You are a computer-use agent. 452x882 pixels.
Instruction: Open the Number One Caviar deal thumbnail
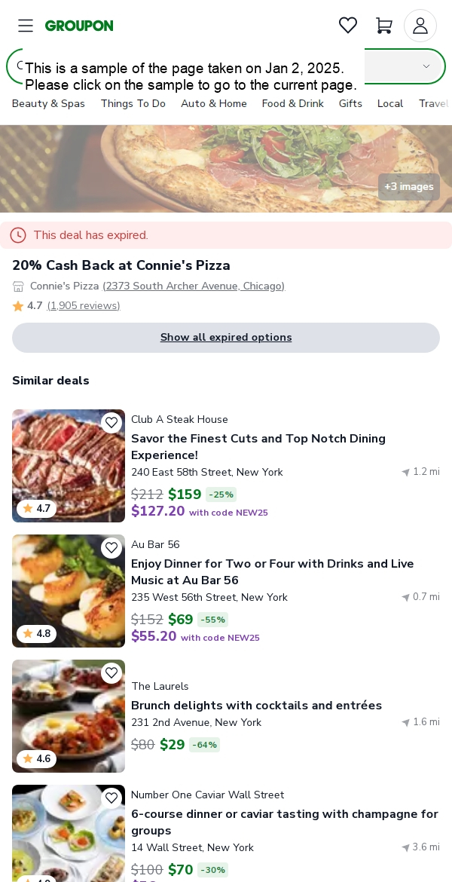click(x=69, y=834)
